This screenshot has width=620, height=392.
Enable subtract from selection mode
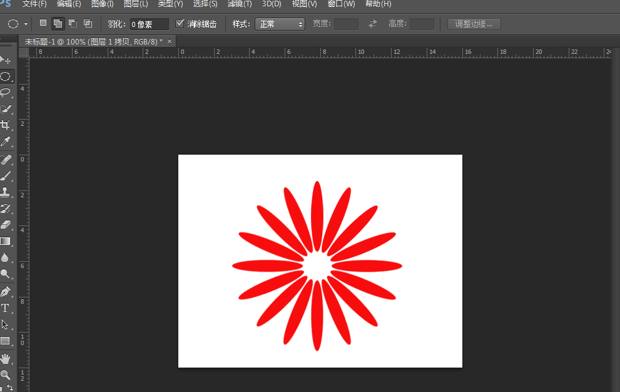coord(72,23)
